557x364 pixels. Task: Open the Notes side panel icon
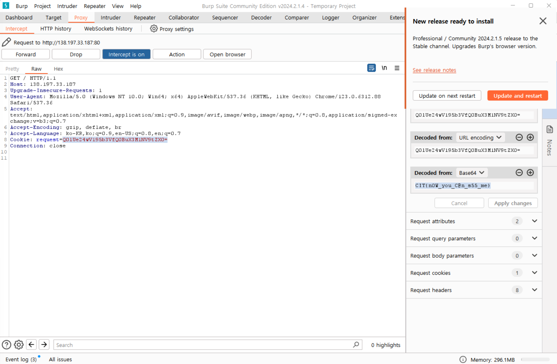tap(550, 129)
